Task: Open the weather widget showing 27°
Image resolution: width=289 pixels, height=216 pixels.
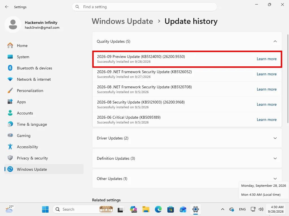Action: (9, 209)
